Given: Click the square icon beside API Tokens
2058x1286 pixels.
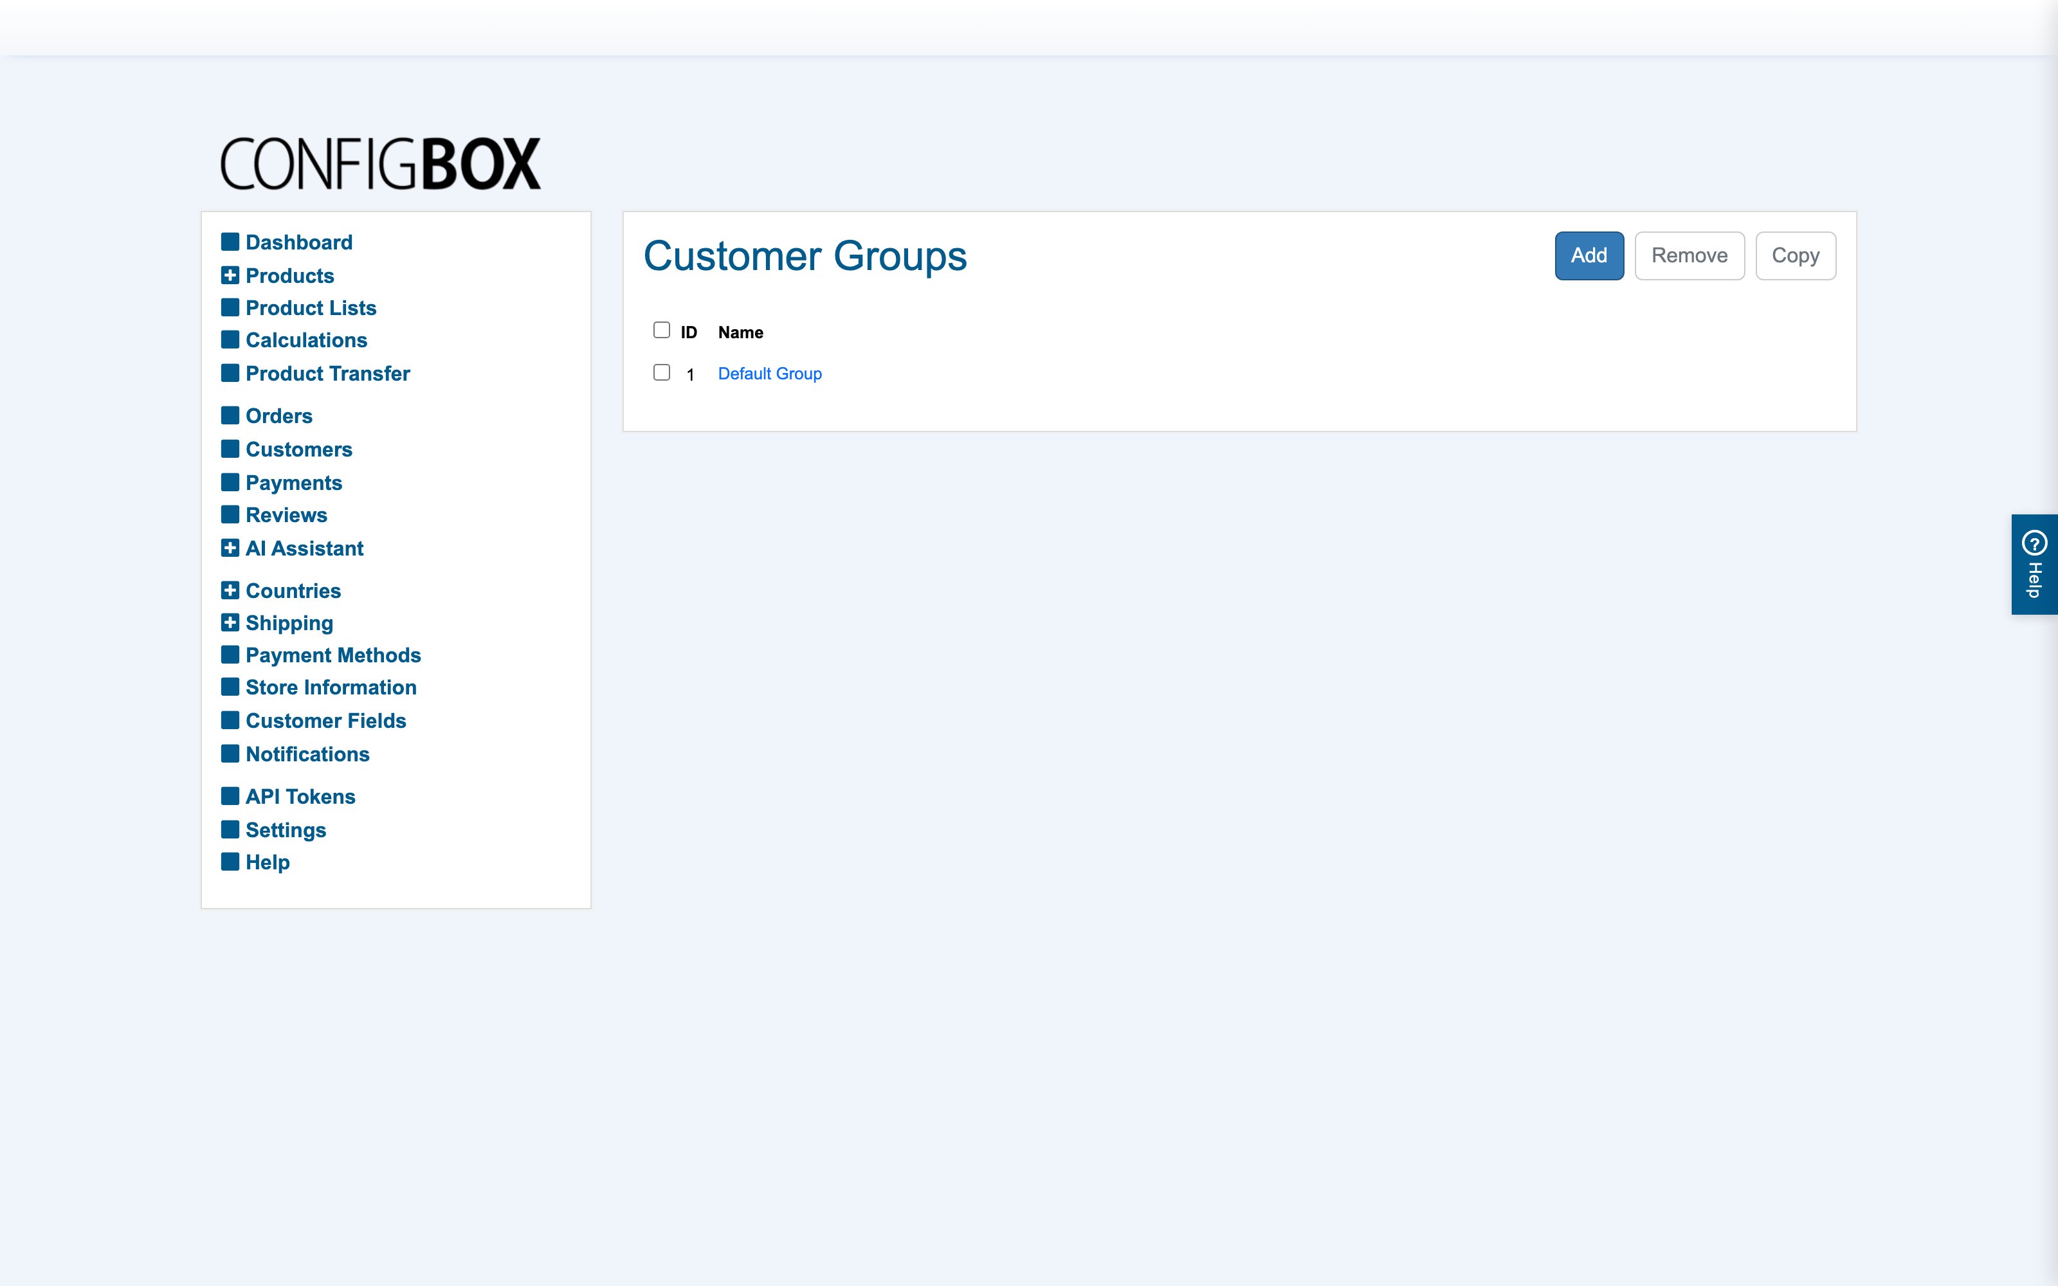Looking at the screenshot, I should [x=230, y=796].
